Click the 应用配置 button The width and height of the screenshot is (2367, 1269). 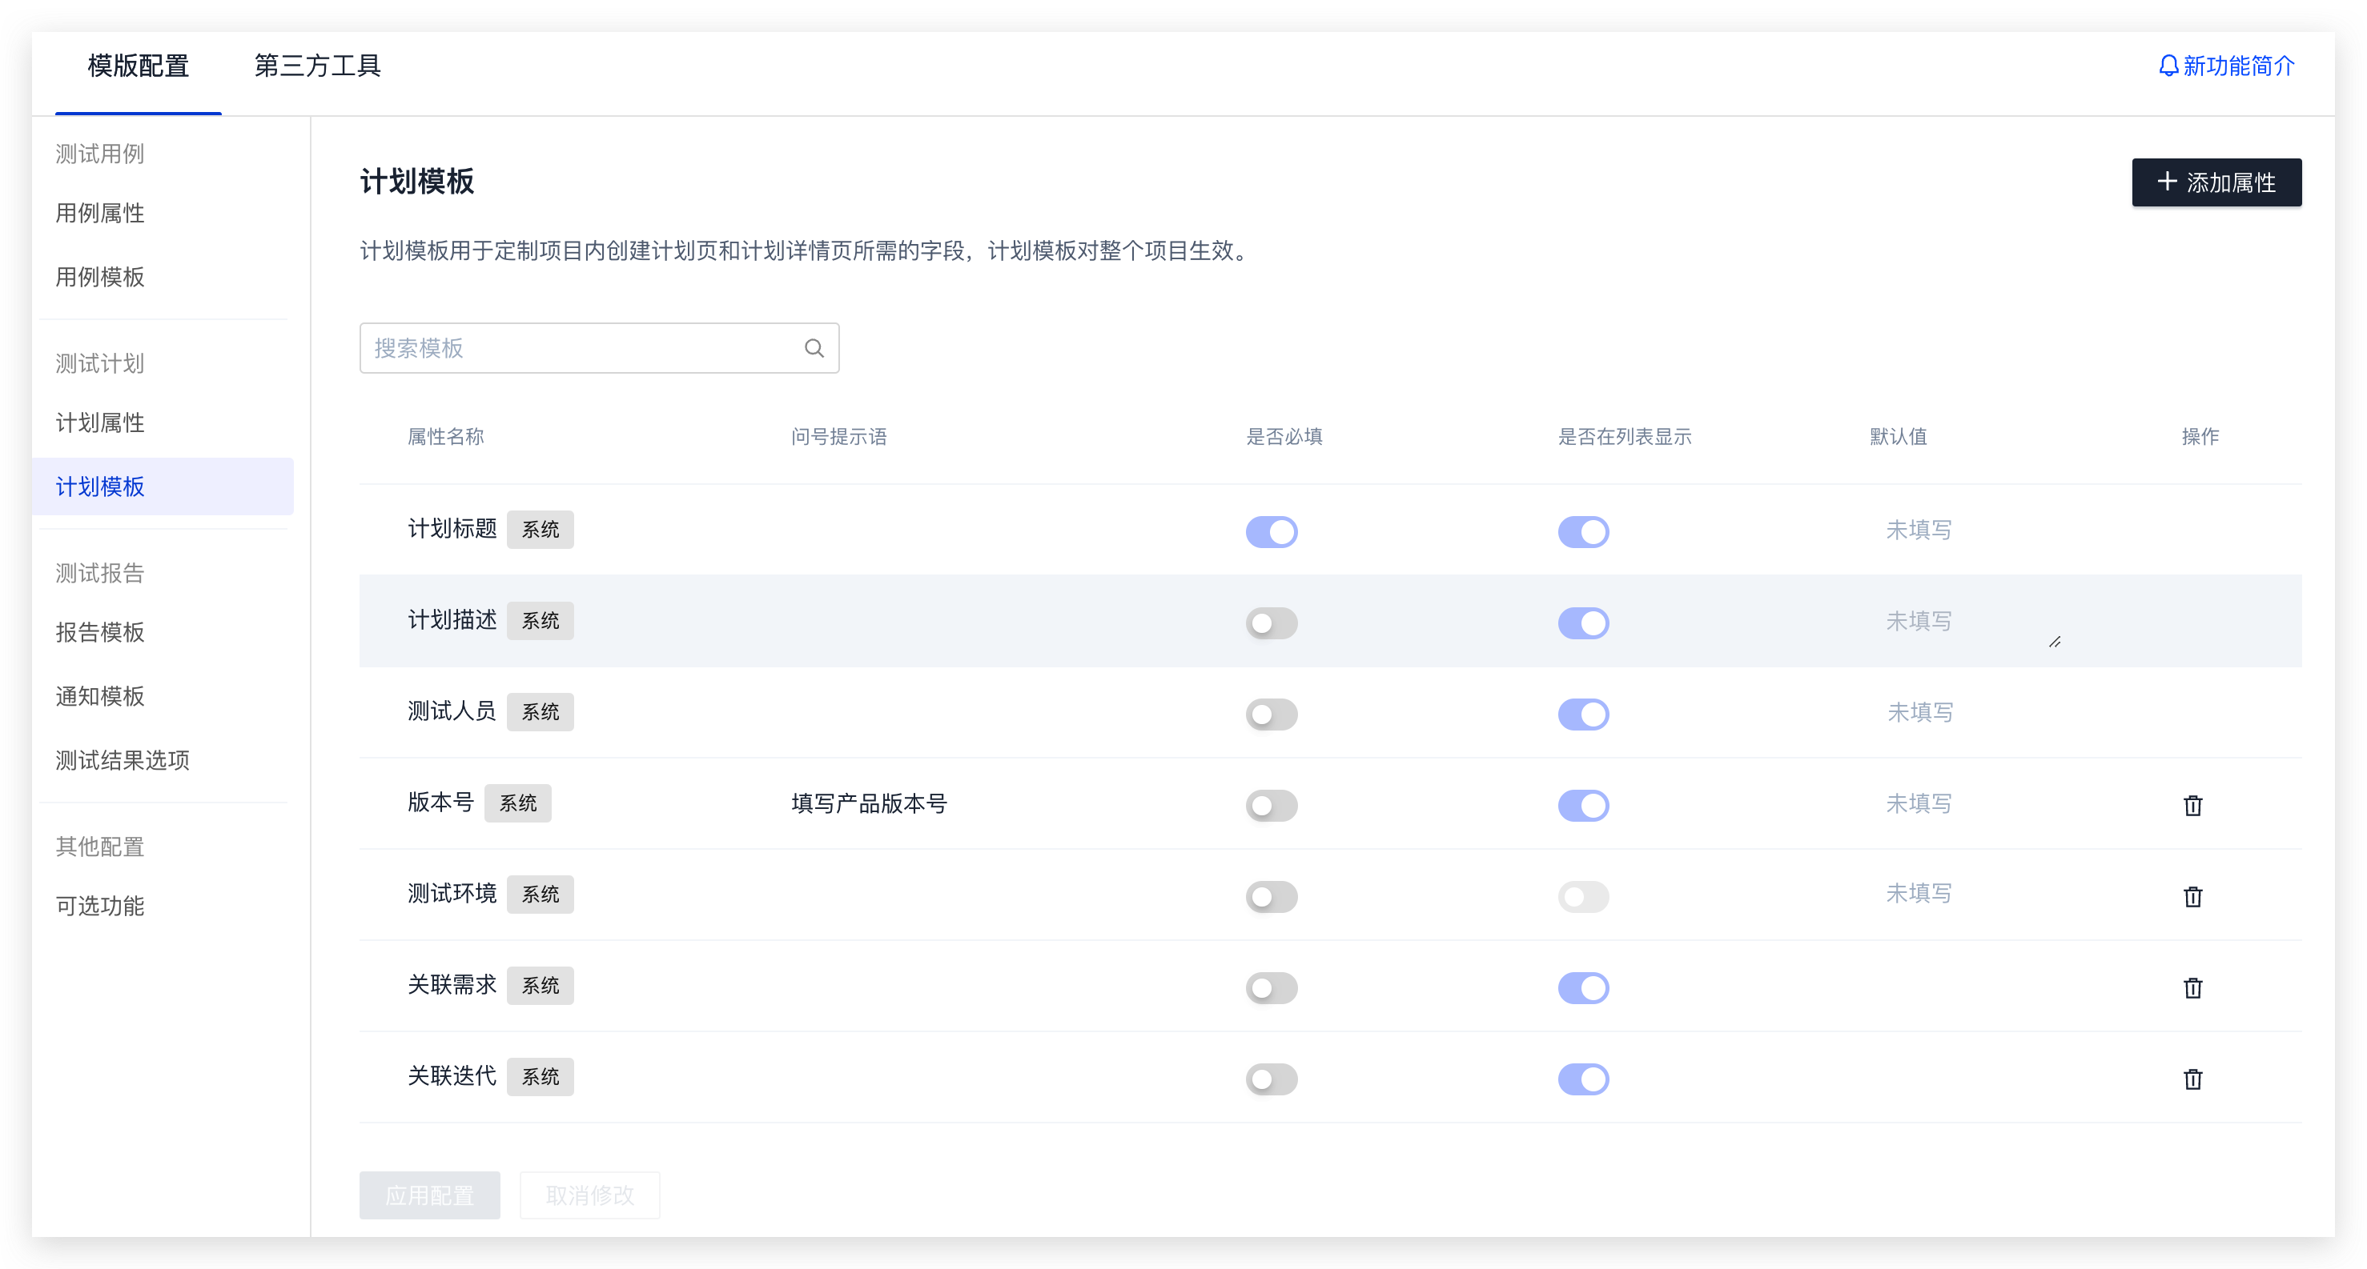[429, 1195]
